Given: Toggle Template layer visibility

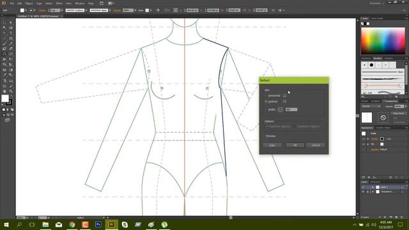Looking at the screenshot, I should point(363,192).
